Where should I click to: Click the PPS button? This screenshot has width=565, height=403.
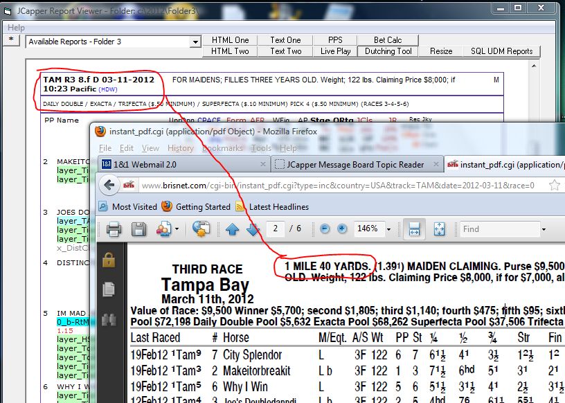click(335, 40)
